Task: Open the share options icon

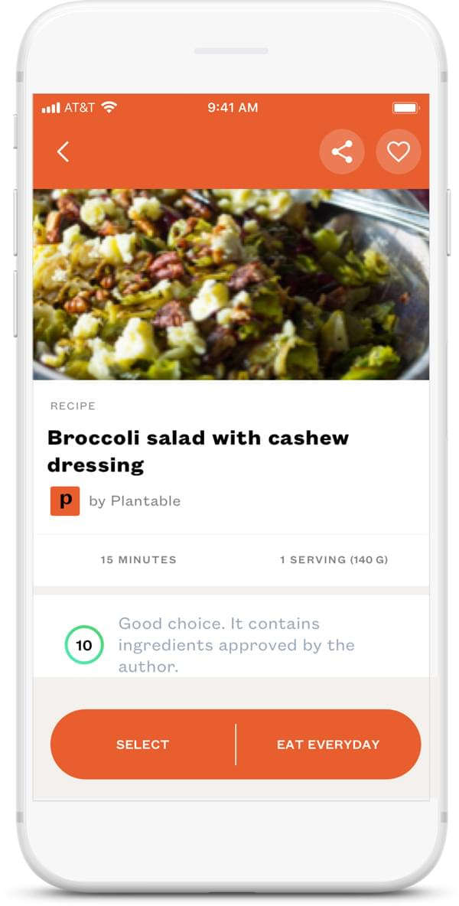Action: [x=342, y=152]
